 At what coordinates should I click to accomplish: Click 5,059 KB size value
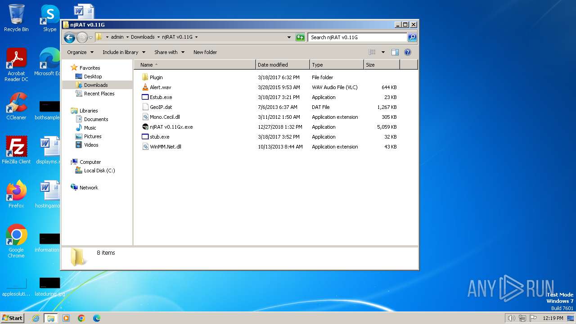coord(387,127)
